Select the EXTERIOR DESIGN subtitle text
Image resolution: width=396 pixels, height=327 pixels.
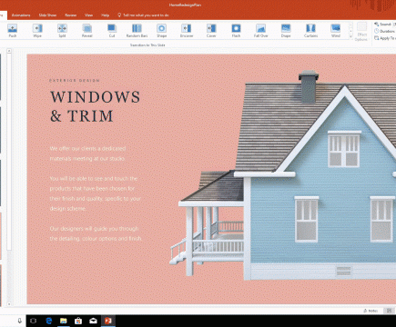[x=75, y=81]
